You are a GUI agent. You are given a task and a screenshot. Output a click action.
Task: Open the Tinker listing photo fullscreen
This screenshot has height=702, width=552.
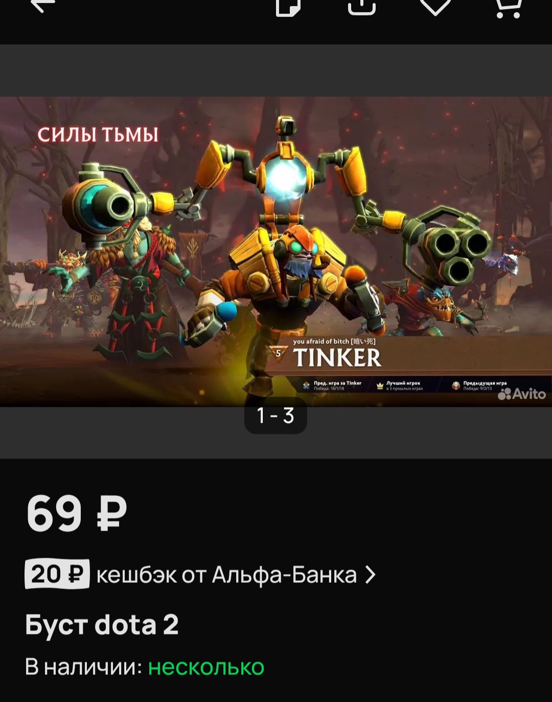[276, 252]
